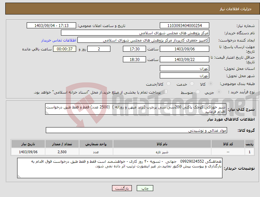Click the ساعت باقی مانده label
The height and width of the screenshot is (197, 260).
tap(37, 49)
